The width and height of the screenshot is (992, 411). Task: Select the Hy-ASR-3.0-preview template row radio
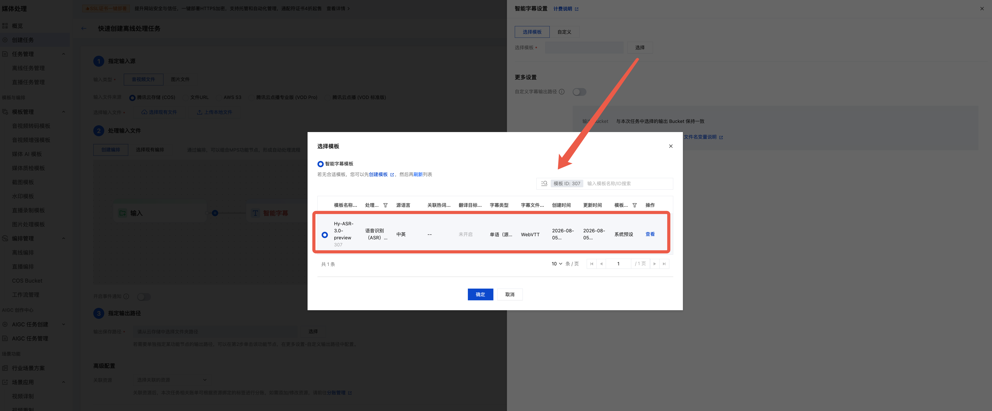click(325, 235)
